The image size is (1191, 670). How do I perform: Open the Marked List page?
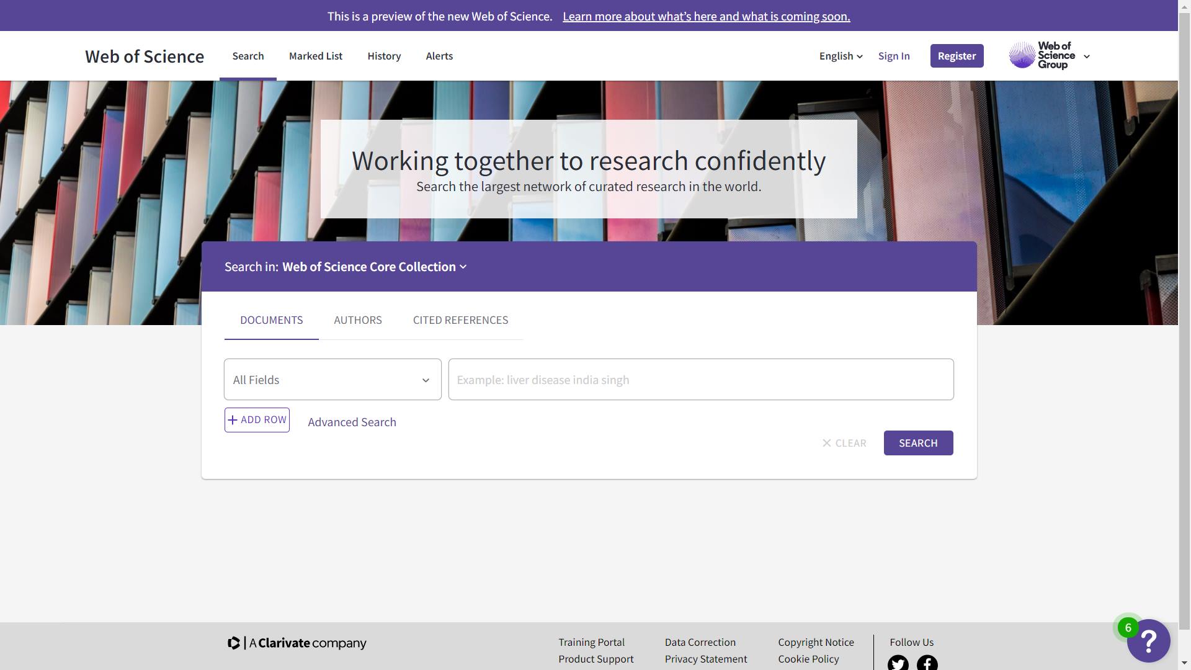[x=316, y=56]
